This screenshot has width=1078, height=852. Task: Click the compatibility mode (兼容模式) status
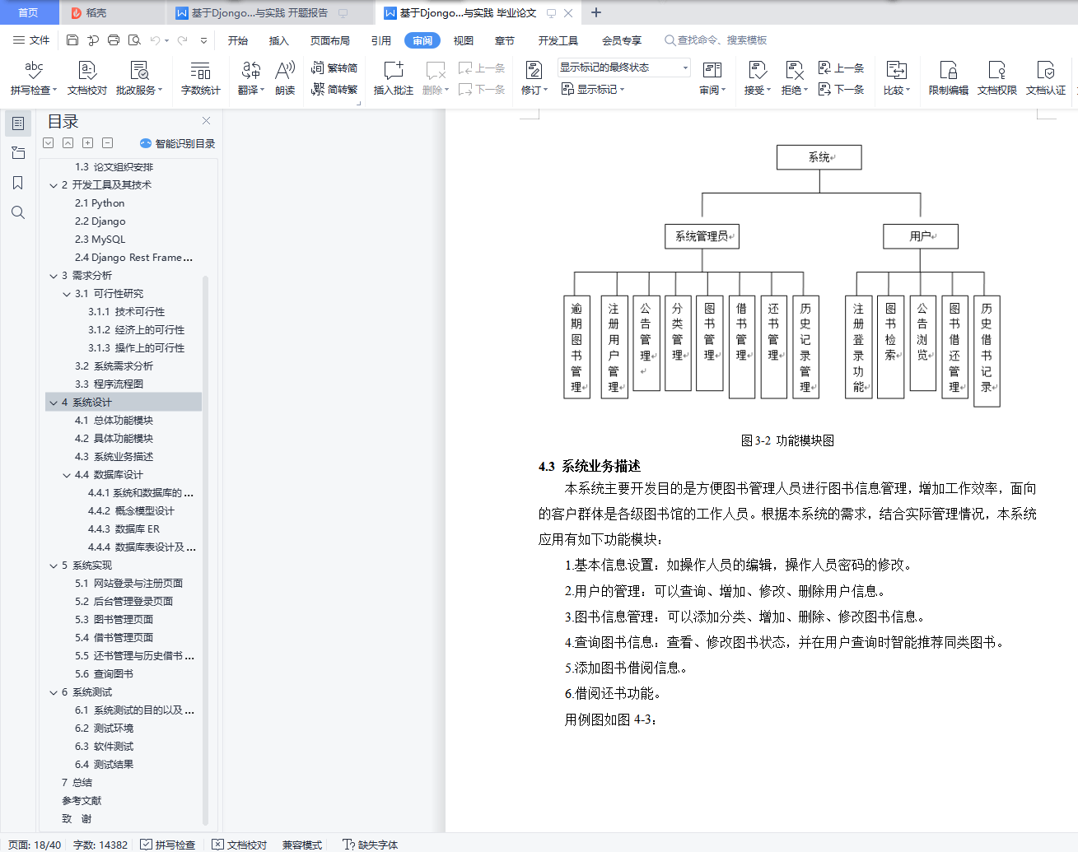[302, 845]
